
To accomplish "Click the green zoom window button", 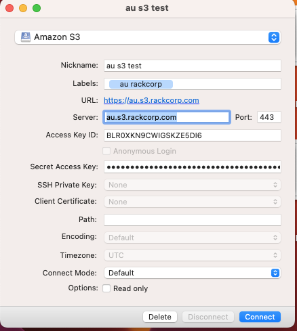I will pyautogui.click(x=37, y=8).
